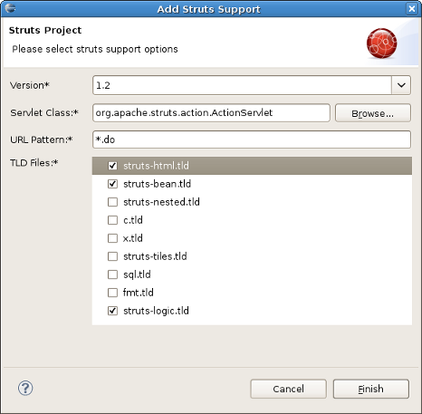This screenshot has width=422, height=414.
Task: Uncheck the struts-bean.tld checkbox
Action: pyautogui.click(x=112, y=184)
